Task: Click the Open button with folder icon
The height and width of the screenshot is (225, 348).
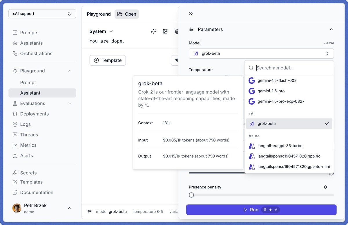Action: [127, 14]
